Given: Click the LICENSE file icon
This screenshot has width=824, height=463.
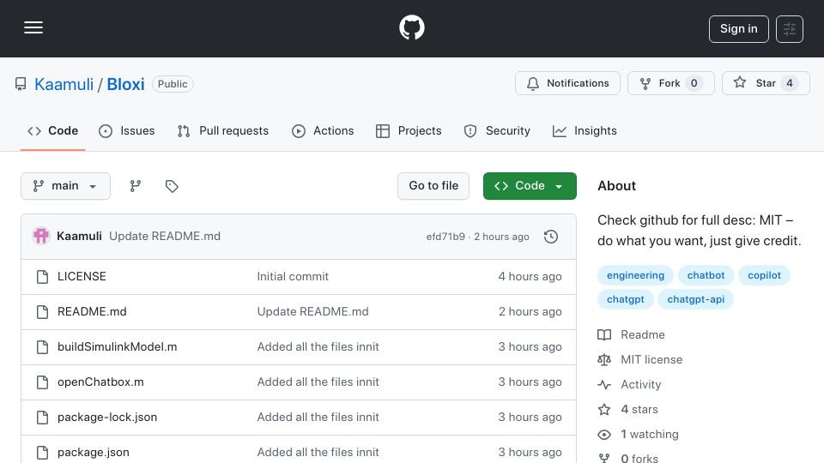Looking at the screenshot, I should [x=43, y=277].
